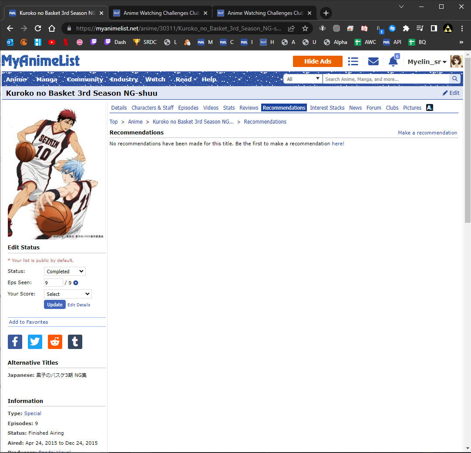Open a new browser tab
The width and height of the screenshot is (471, 453).
click(x=326, y=13)
